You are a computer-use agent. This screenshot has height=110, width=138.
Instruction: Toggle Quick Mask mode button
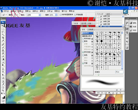tap(3, 100)
